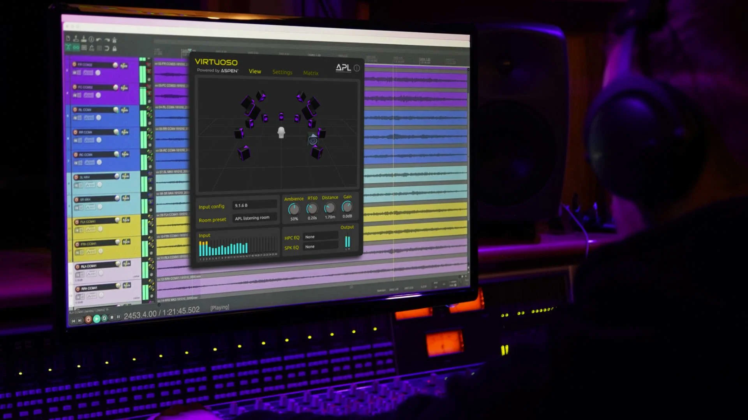Click the transport stop button
Screen dimensions: 748x420
pos(112,318)
